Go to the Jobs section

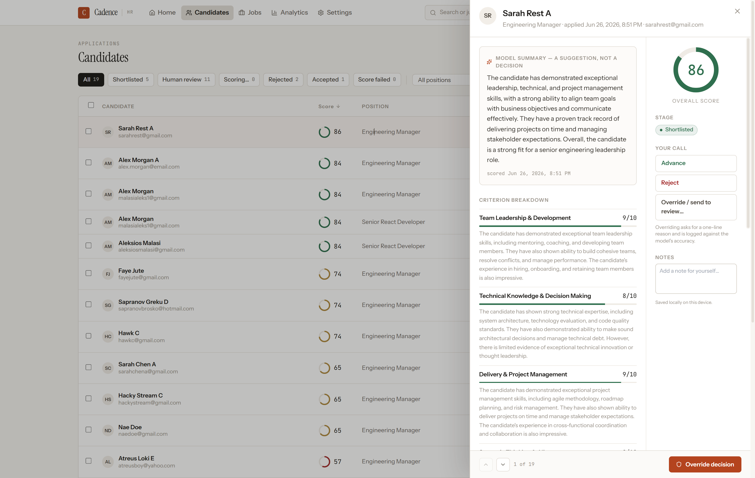pyautogui.click(x=250, y=13)
